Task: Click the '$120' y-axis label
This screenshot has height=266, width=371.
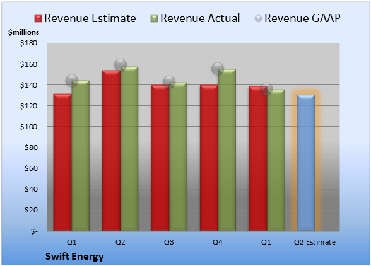Action: tap(28, 106)
